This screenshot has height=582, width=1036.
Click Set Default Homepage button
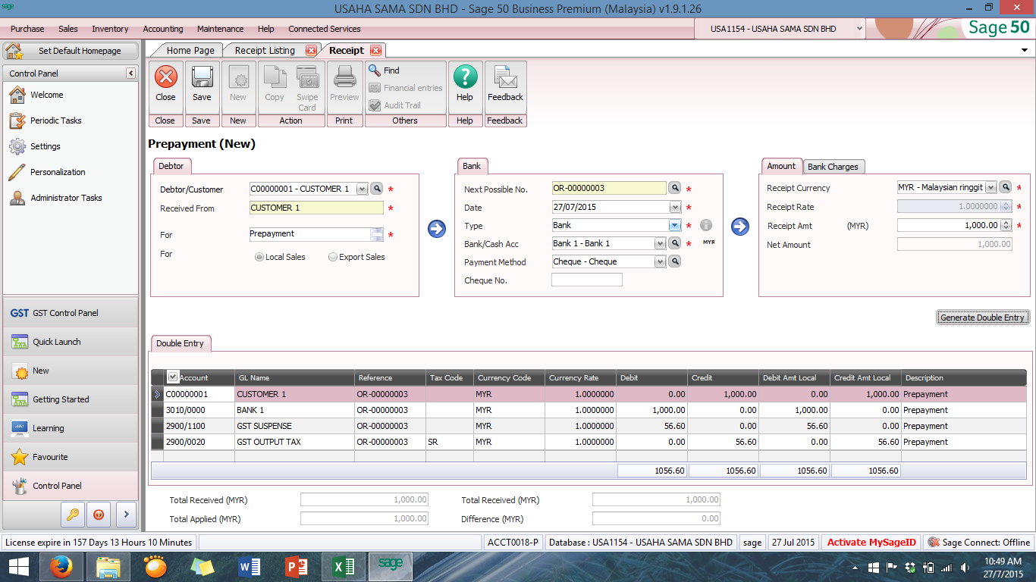[71, 51]
